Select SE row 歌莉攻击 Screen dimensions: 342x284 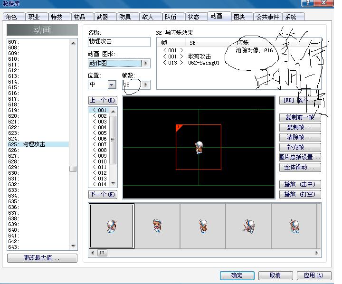click(199, 57)
